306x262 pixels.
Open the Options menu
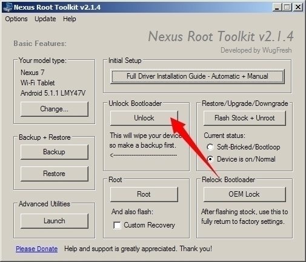(16, 19)
